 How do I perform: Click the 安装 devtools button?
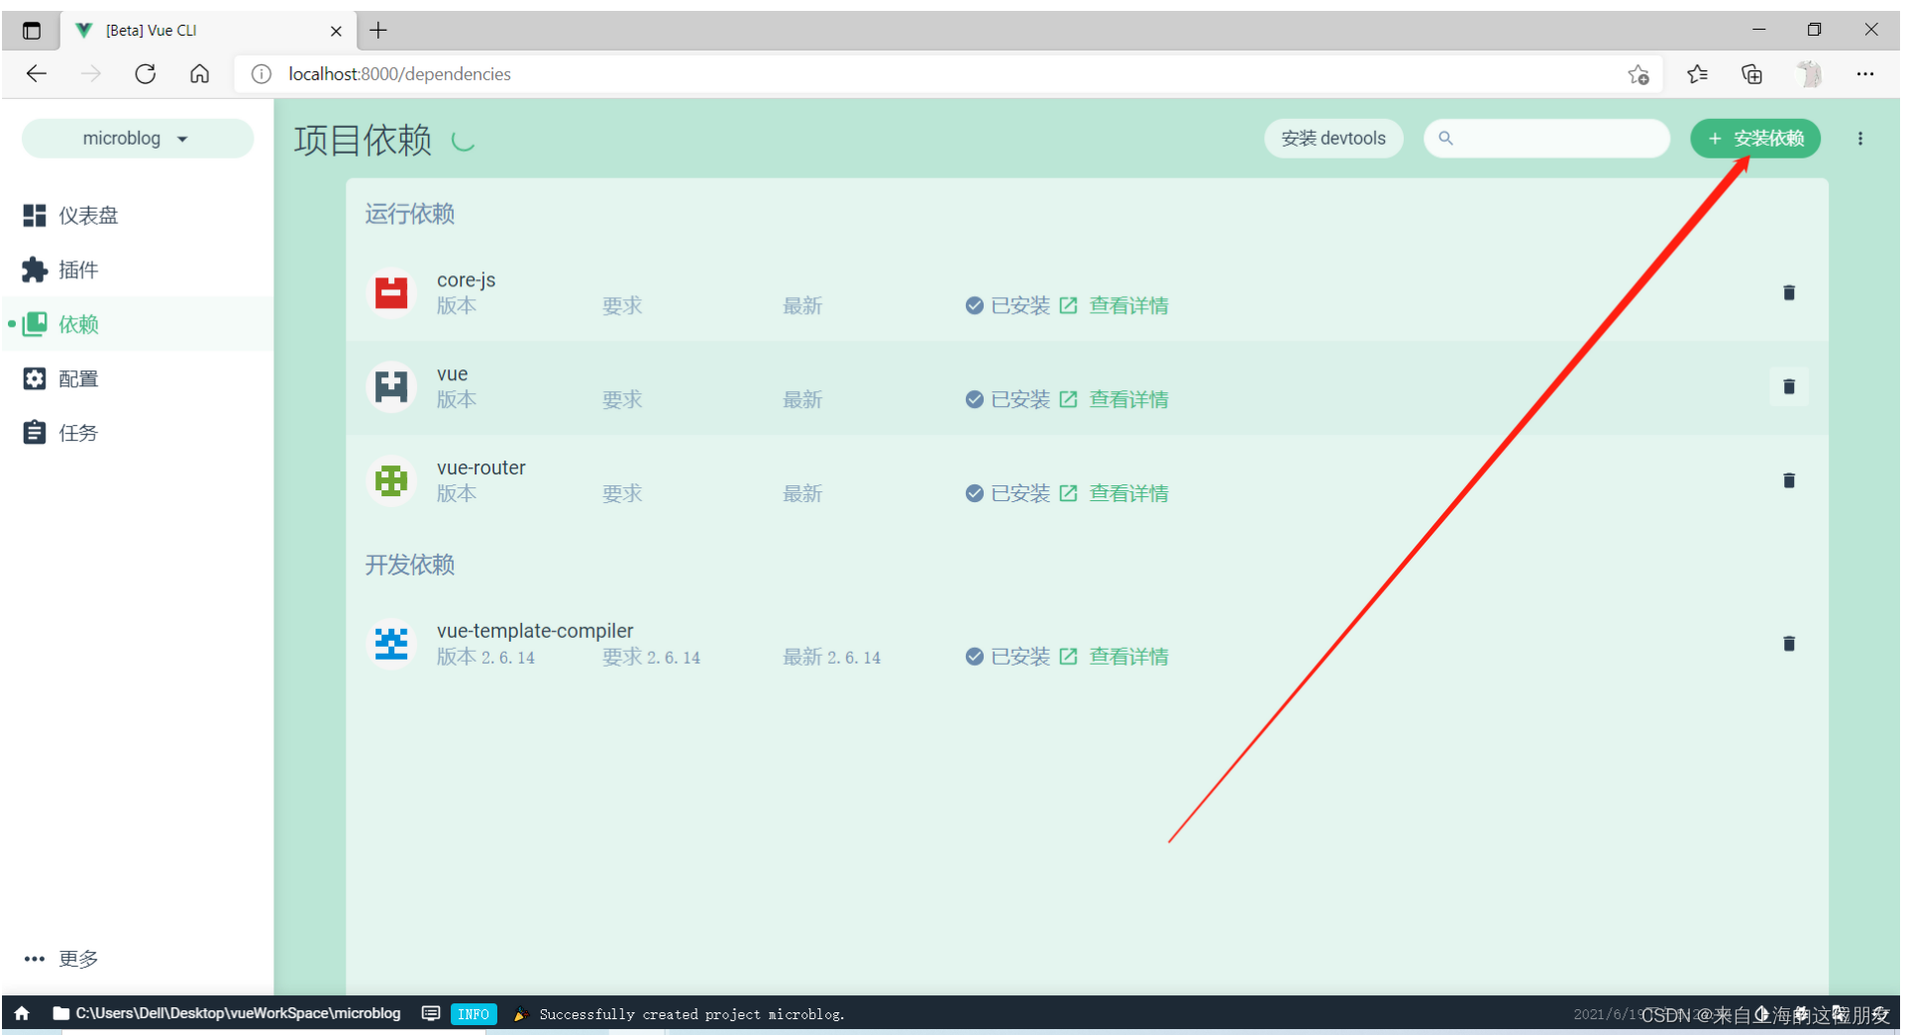pos(1333,139)
